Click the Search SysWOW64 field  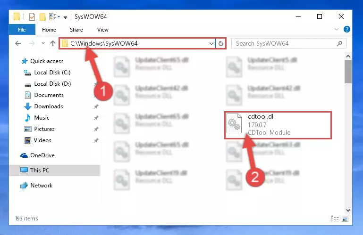tap(289, 43)
